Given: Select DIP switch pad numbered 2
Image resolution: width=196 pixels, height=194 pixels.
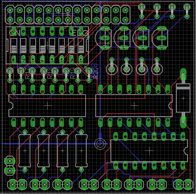Looking at the screenshot, I should click(x=23, y=59).
